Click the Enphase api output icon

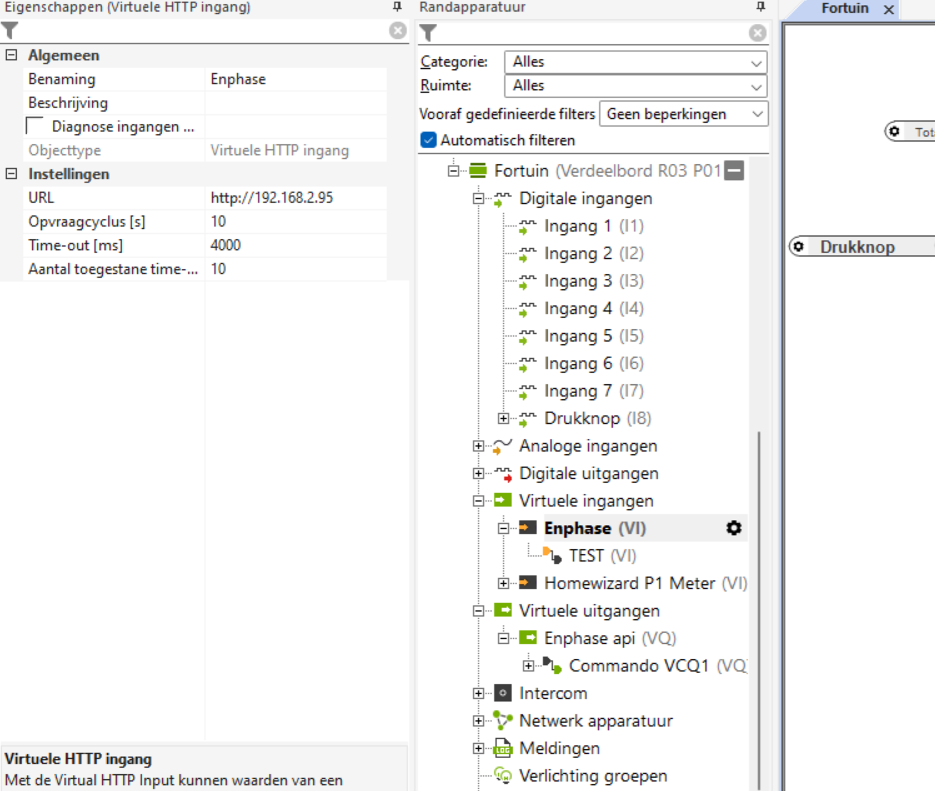click(x=527, y=638)
